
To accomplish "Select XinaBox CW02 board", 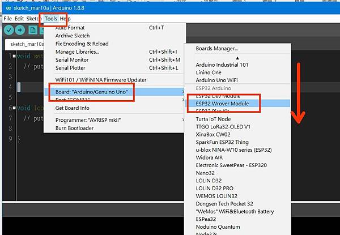I will point(237,135).
